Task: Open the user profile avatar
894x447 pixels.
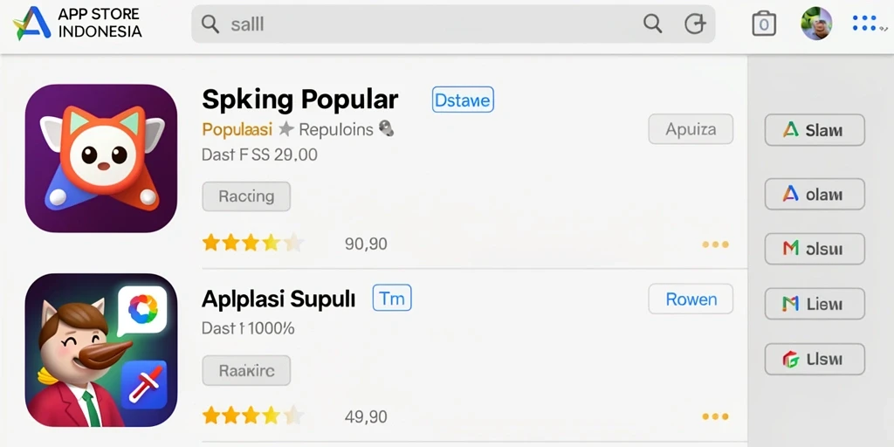Action: point(816,24)
